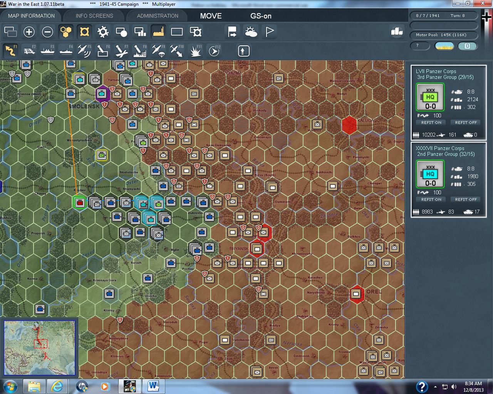Turn REFIT ON for LVII Panzer Corps

[431, 122]
